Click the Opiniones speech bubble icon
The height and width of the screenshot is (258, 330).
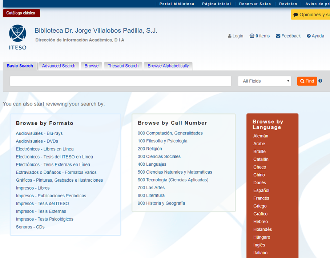[x=296, y=15]
